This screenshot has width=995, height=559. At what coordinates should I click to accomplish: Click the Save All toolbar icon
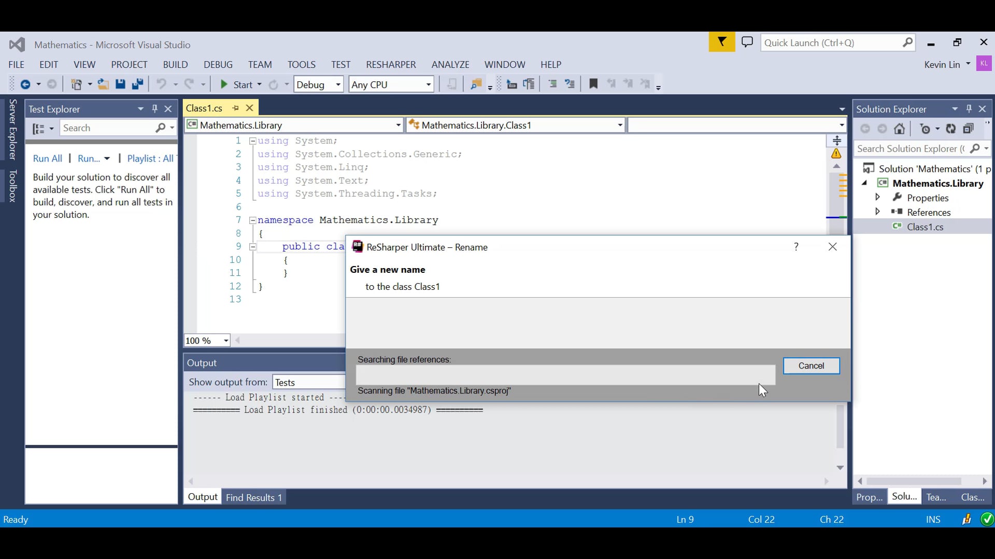pyautogui.click(x=137, y=84)
